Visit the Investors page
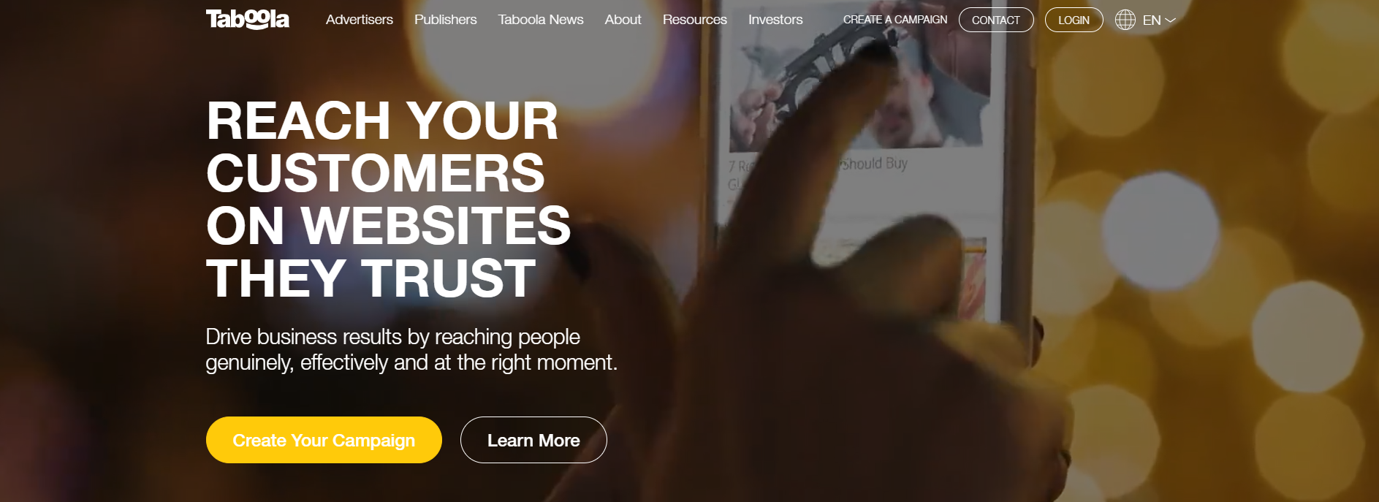The height and width of the screenshot is (502, 1379). point(775,20)
